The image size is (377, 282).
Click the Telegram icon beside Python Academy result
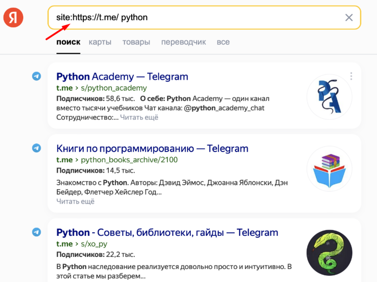(x=36, y=76)
